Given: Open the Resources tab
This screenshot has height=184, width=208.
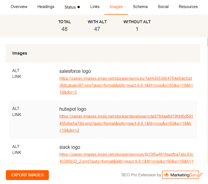Looking at the screenshot, I should click(x=188, y=7).
